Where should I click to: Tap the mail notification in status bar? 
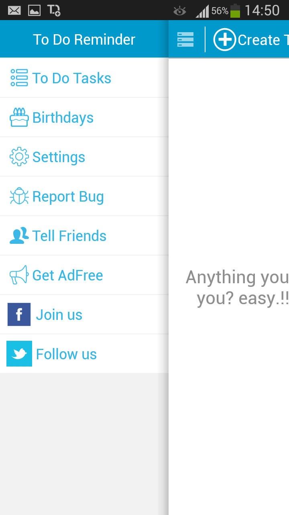(x=14, y=10)
